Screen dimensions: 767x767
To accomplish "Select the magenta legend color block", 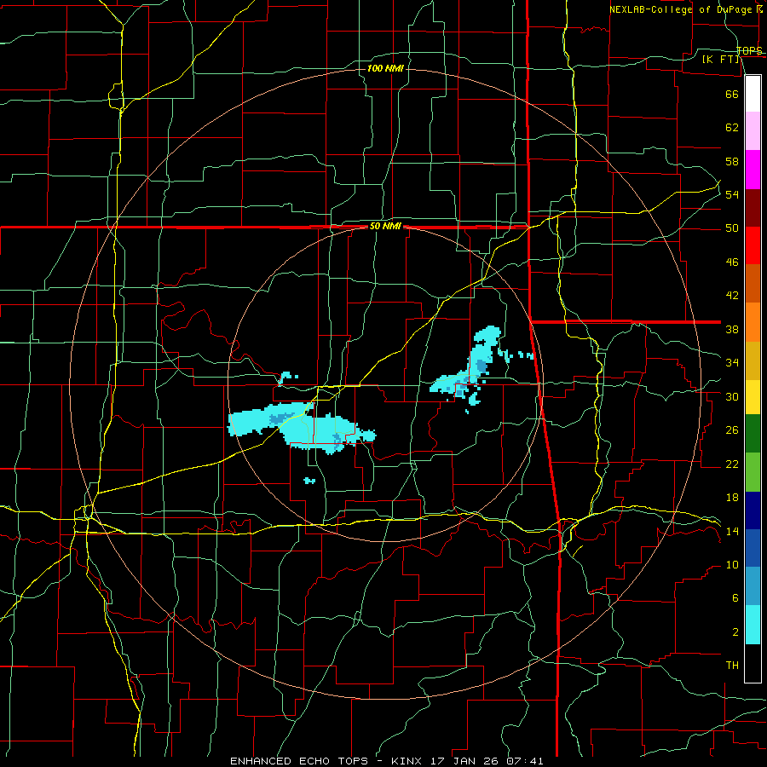I will pyautogui.click(x=753, y=170).
